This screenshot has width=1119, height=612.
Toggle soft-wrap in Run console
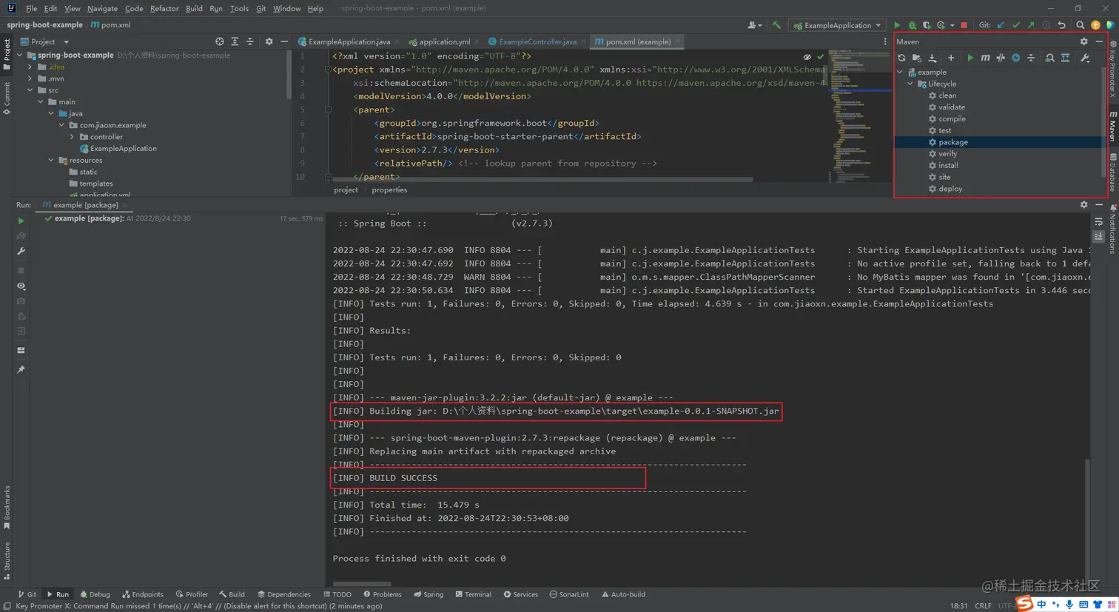pos(1098,222)
